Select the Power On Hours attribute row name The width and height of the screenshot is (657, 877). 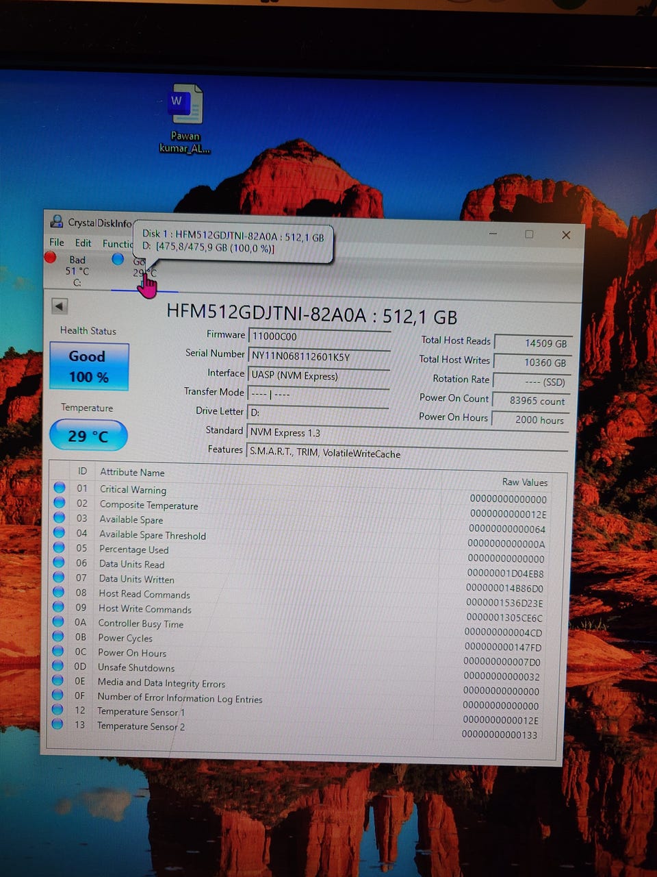131,653
